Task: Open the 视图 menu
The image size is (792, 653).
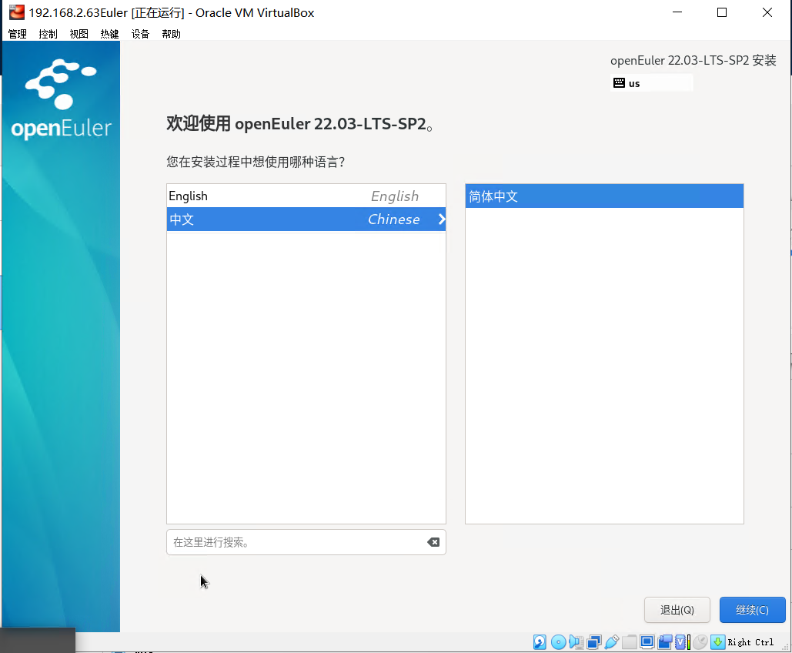Action: click(x=79, y=34)
